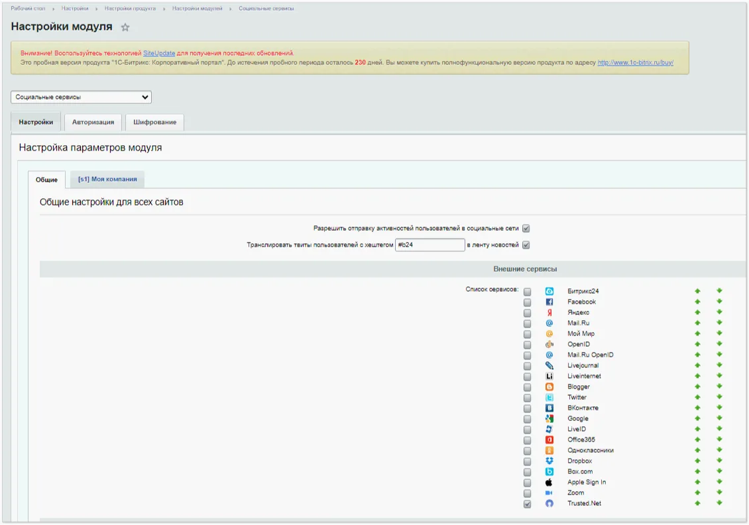Open the SiteUpdate link in the warning
Viewport: 749px width, 525px height.
[x=159, y=53]
